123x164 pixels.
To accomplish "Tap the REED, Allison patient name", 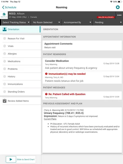I will tap(17, 14).
